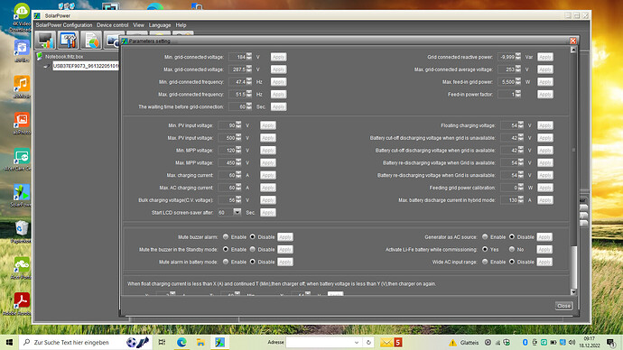This screenshot has width=623, height=350.
Task: Disable Wide AC input range
Action: (x=512, y=262)
